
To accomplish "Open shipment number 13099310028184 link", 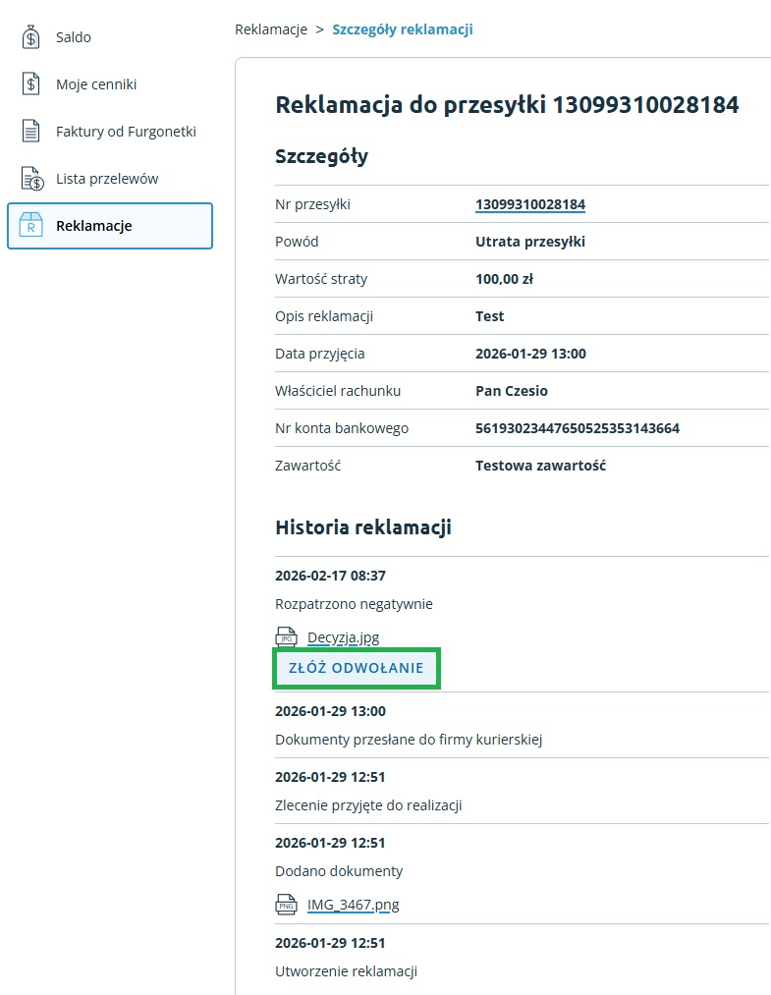I will 530,204.
